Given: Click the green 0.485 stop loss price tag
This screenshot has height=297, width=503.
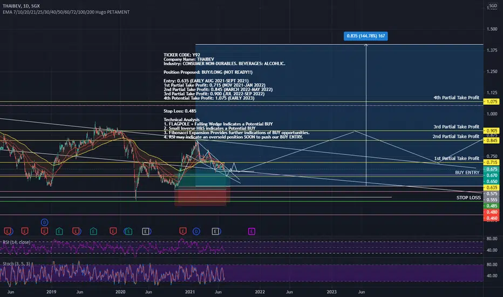Looking at the screenshot, I should coord(492,206).
